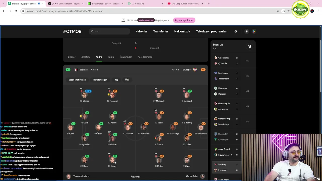Open player 2 Calegari's avatar
The width and height of the screenshot is (322, 181).
click(x=187, y=95)
